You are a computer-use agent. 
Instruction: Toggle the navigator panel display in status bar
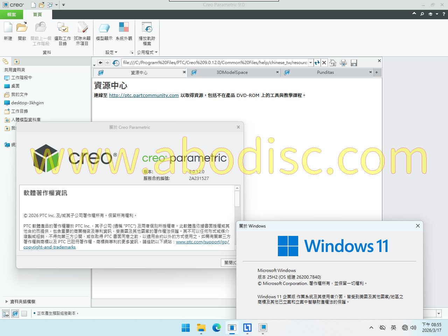pyautogui.click(x=6, y=314)
